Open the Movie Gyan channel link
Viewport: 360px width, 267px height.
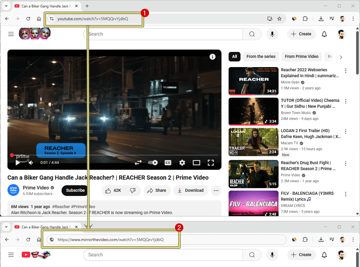click(290, 82)
